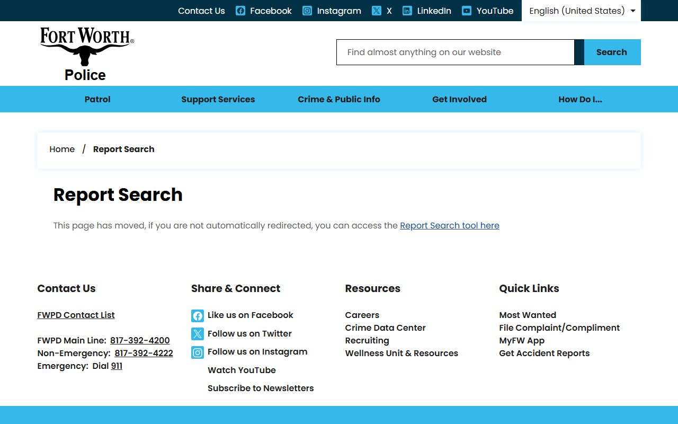The image size is (678, 424).
Task: Open the FWPD Contact List link
Action: pyautogui.click(x=76, y=315)
